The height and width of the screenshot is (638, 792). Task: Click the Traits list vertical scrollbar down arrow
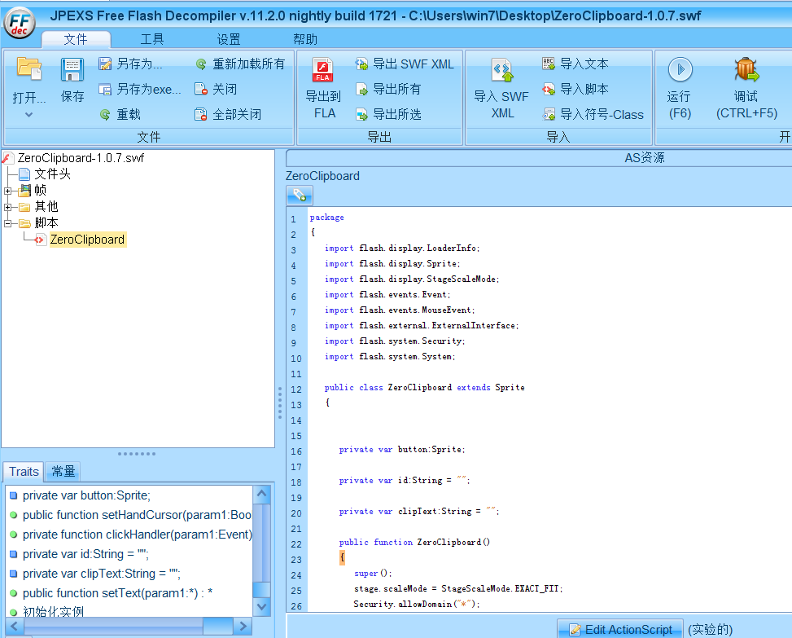pyautogui.click(x=261, y=606)
